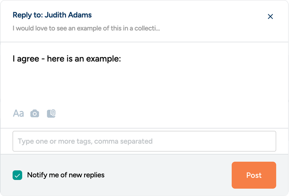Show font styling with the Aa icon

(x=18, y=113)
